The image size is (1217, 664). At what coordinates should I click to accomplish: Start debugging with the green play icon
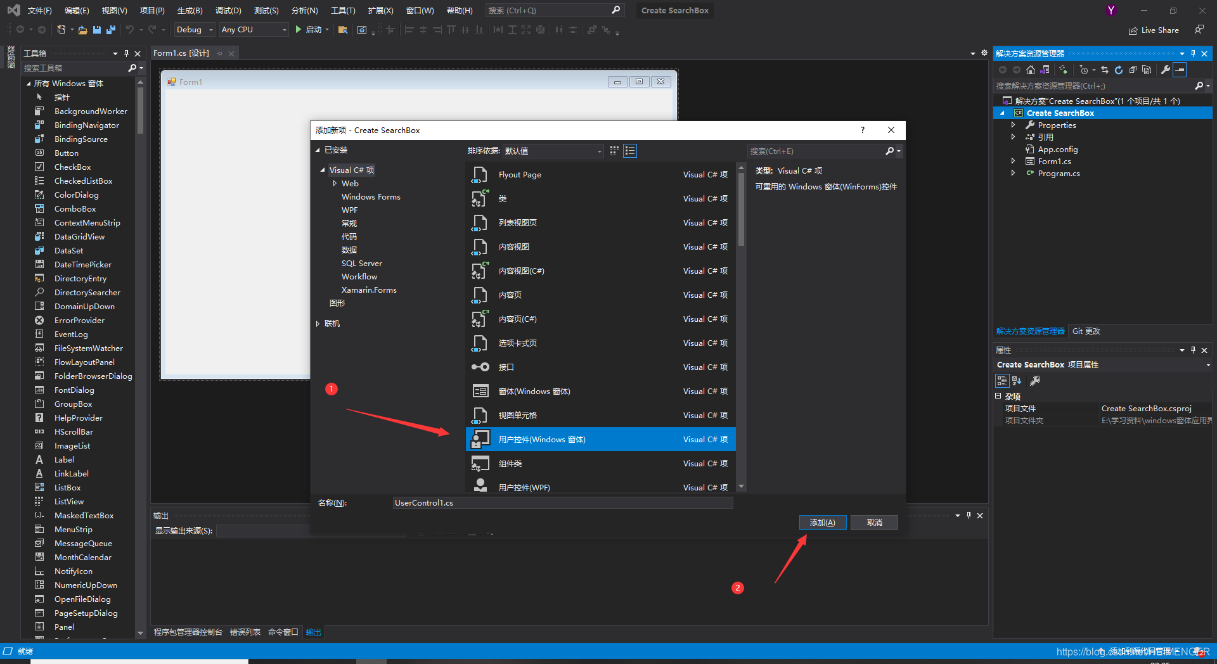298,30
